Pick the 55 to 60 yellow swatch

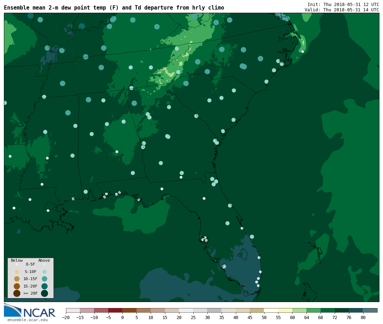click(x=285, y=310)
